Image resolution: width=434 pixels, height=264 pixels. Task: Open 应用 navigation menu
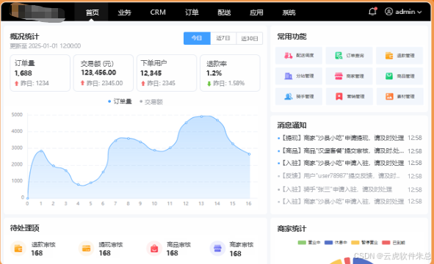point(256,12)
